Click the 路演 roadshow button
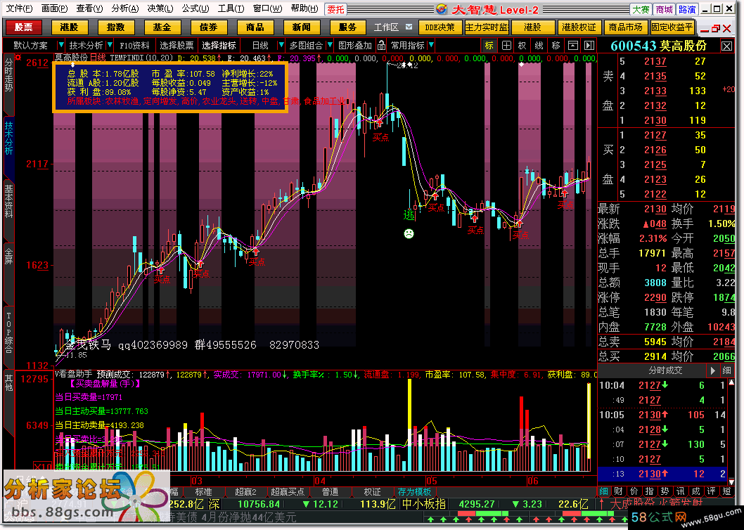The height and width of the screenshot is (530, 744). (686, 10)
